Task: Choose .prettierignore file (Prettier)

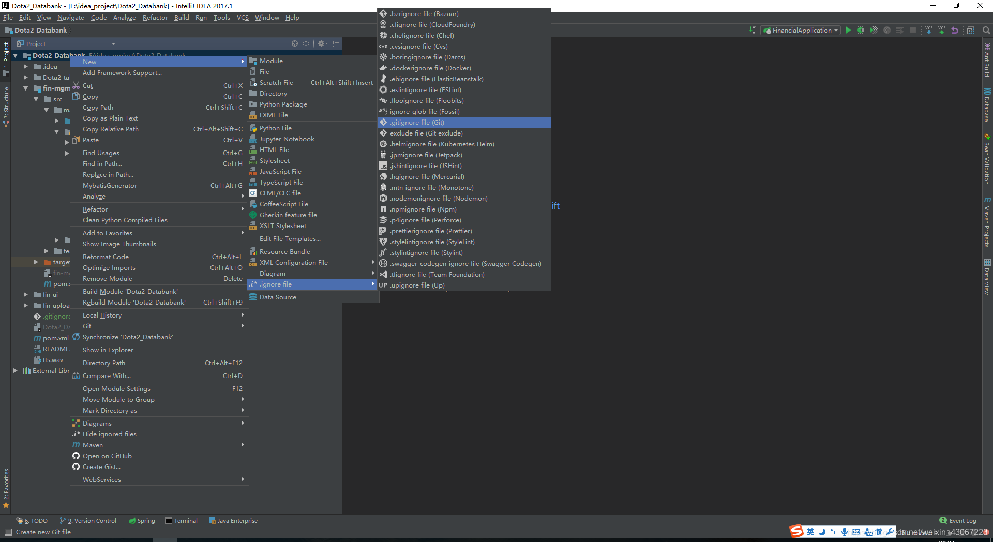Action: [464, 231]
